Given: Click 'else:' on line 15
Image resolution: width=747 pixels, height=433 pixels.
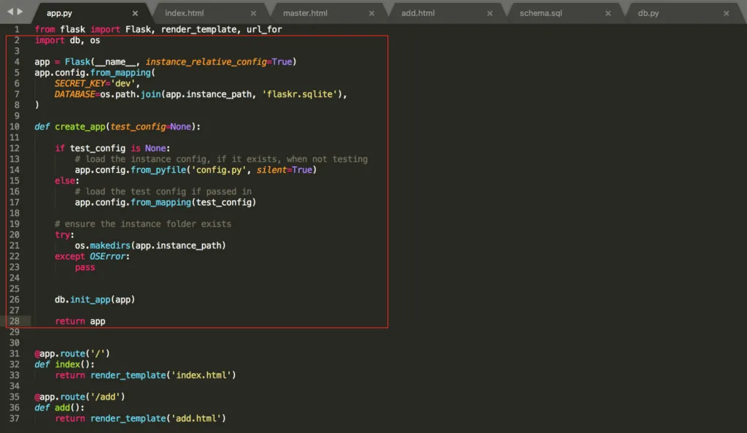Looking at the screenshot, I should [67, 181].
